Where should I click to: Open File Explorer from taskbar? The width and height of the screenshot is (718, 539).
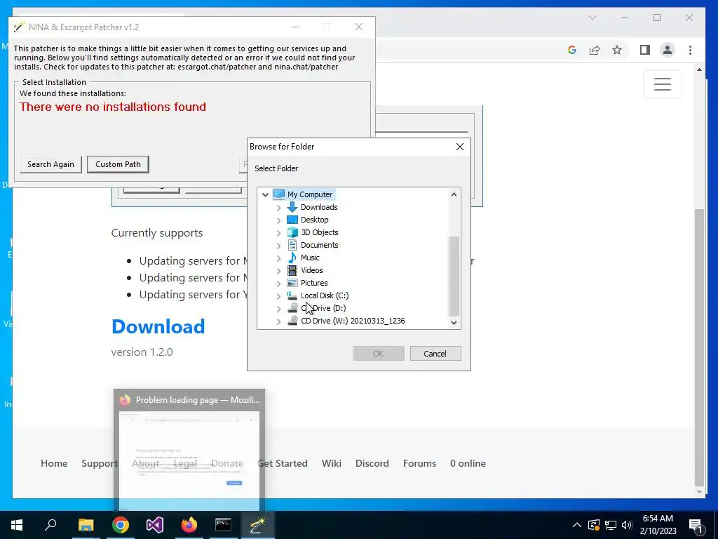tap(86, 525)
